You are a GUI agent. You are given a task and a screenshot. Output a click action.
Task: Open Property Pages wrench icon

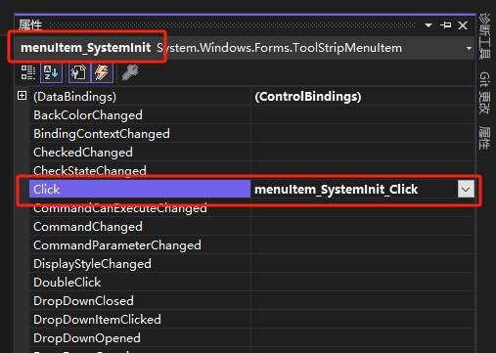coord(130,72)
